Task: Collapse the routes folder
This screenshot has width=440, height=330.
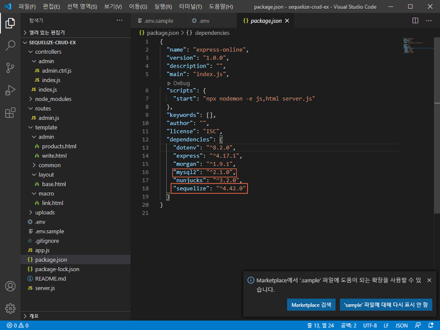Action: pos(43,109)
